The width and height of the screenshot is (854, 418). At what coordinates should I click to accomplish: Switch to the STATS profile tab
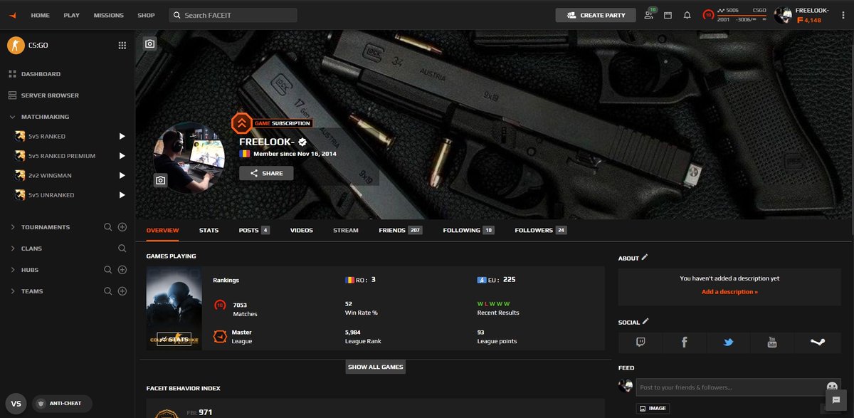[209, 231]
